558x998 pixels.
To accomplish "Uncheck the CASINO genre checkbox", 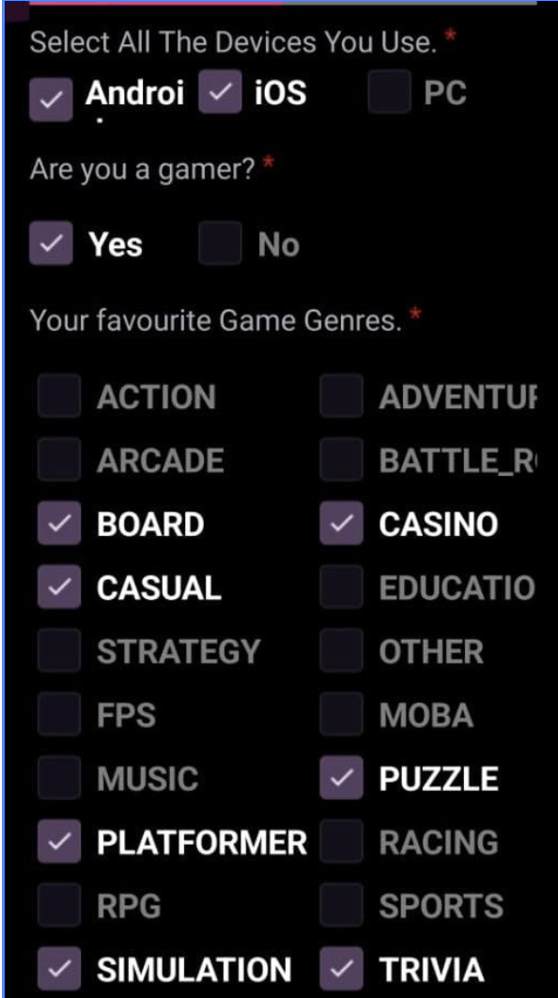I will [341, 523].
